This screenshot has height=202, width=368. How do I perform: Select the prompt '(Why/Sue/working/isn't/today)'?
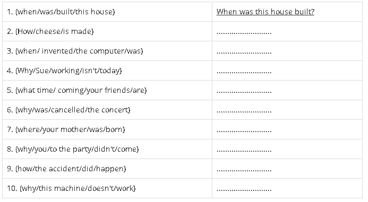69,71
